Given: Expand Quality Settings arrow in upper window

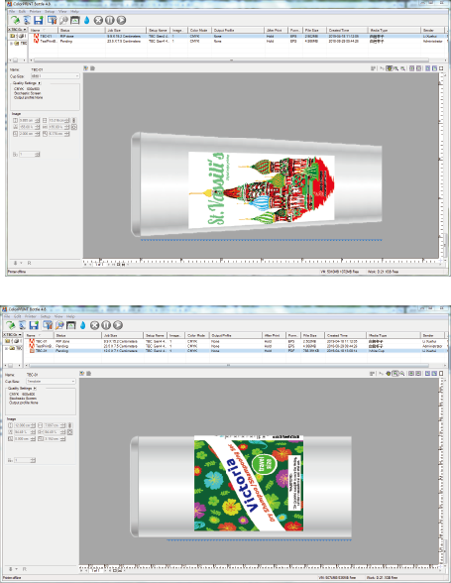Looking at the screenshot, I should coord(40,83).
